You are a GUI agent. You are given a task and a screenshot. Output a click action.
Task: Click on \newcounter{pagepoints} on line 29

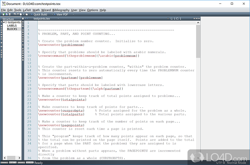click(x=61, y=125)
